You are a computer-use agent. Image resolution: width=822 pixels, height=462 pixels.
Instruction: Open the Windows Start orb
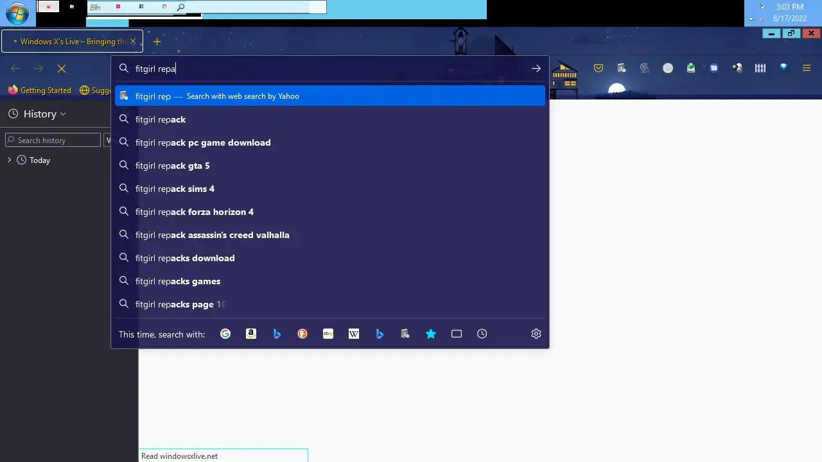(x=17, y=13)
